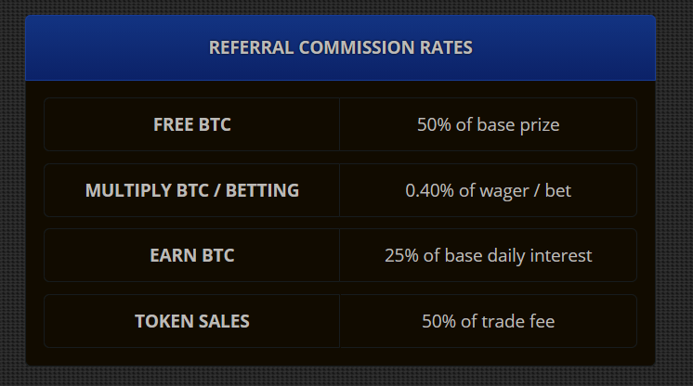Click the word BETTING in second row
The width and height of the screenshot is (693, 386).
(262, 190)
